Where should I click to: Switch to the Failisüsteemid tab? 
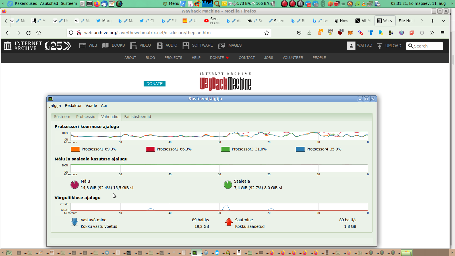(x=138, y=117)
